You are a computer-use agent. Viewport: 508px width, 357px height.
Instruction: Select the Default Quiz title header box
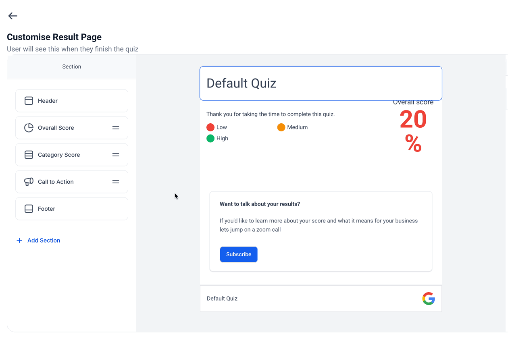(x=321, y=83)
